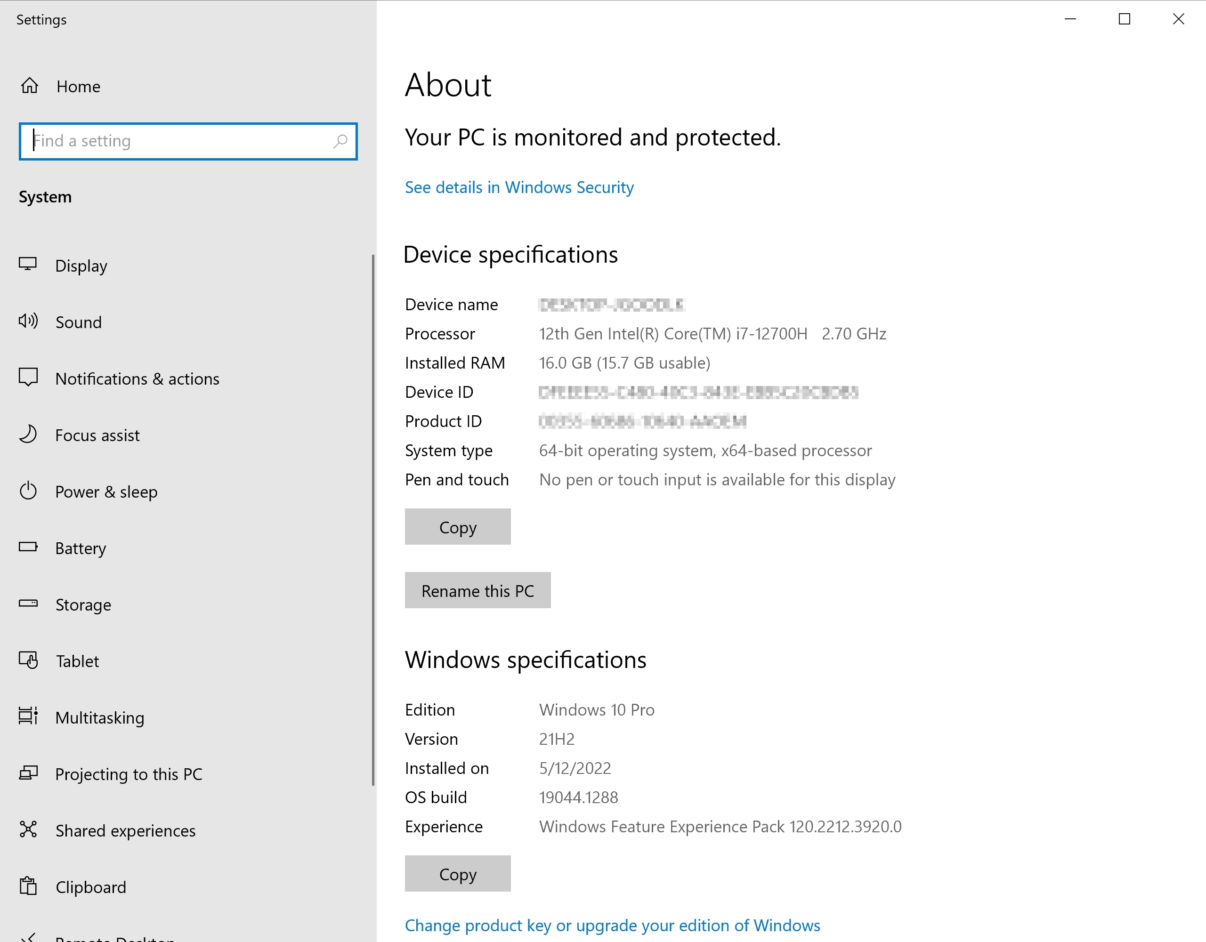Viewport: 1206px width, 942px height.
Task: Close the Settings window
Action: point(1178,19)
